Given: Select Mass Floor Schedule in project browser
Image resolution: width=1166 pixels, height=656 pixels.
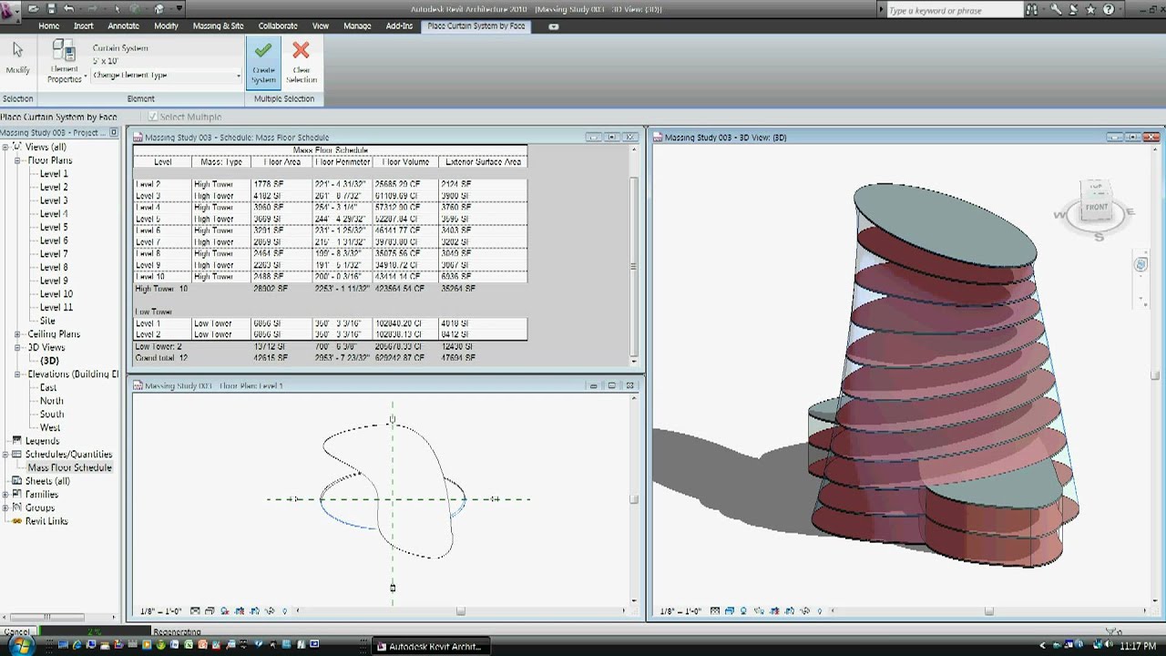Looking at the screenshot, I should tap(69, 468).
